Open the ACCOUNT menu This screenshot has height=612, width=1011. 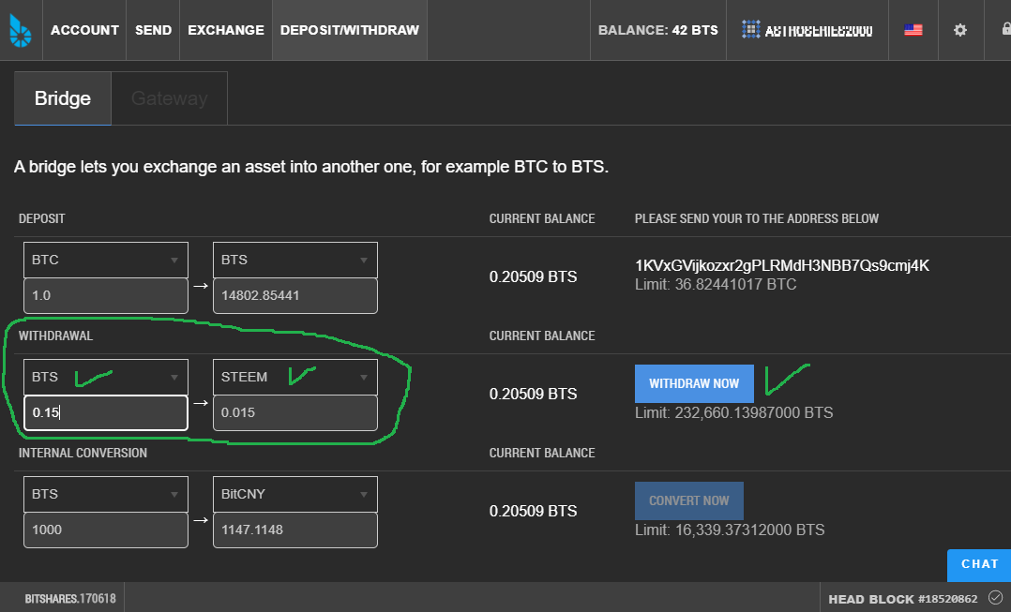[x=84, y=30]
